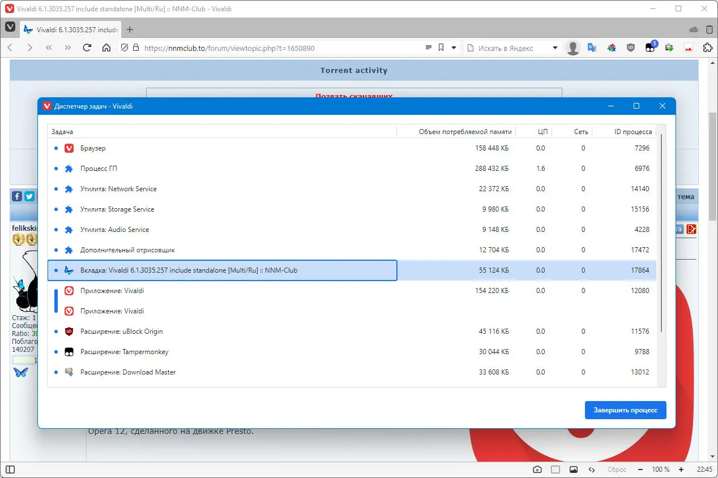Select Дополнительный отрисовщик row

[352, 250]
